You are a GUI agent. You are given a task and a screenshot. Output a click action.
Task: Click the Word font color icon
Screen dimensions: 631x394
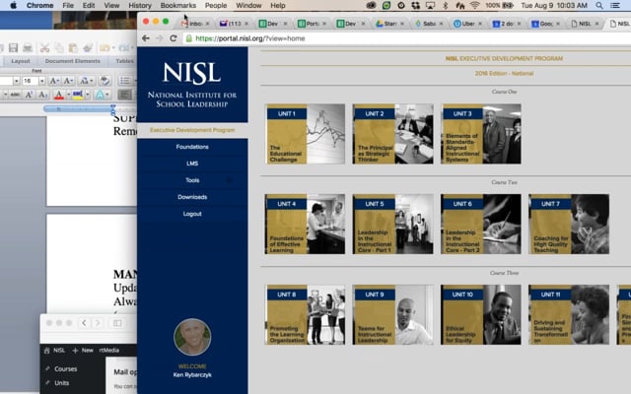coord(59,95)
